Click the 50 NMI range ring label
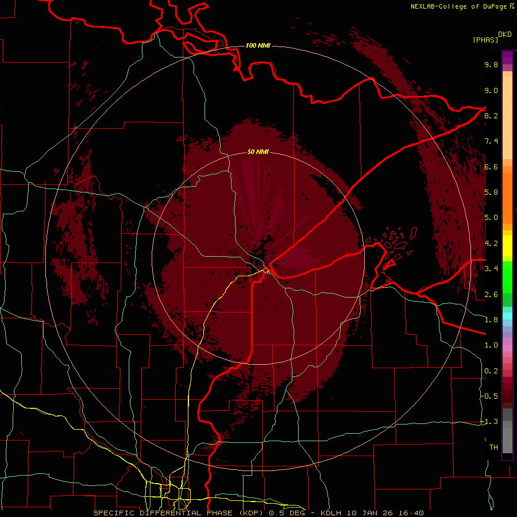 [x=258, y=152]
